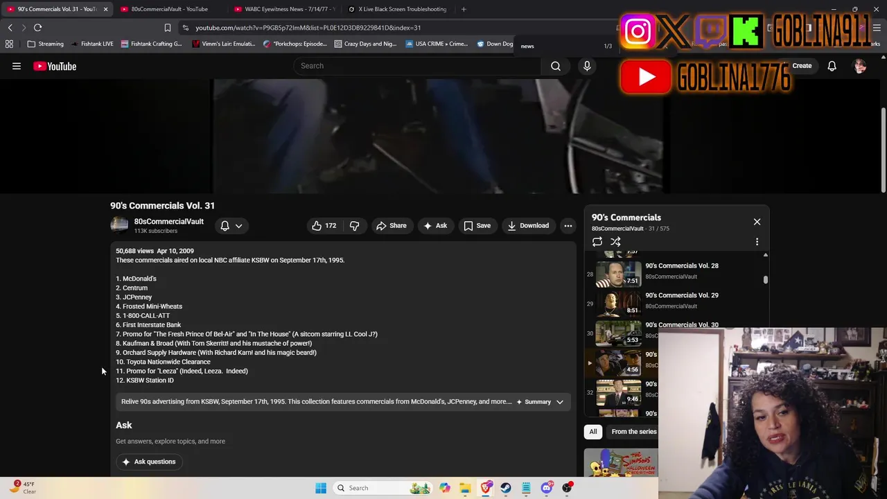Open playlist panel options menu
The width and height of the screenshot is (887, 499).
[757, 242]
